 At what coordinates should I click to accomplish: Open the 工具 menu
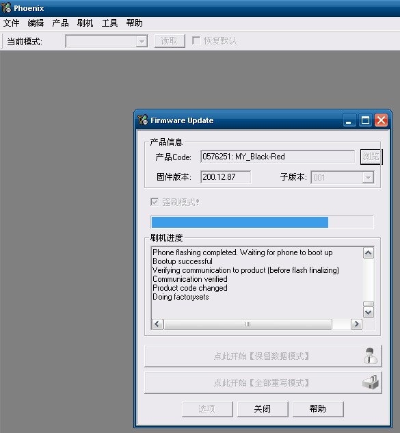(109, 23)
